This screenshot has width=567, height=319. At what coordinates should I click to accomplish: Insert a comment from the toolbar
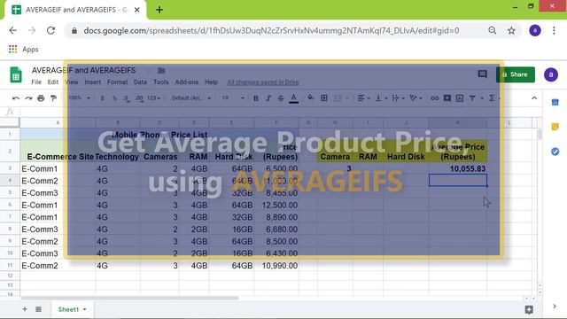click(447, 98)
